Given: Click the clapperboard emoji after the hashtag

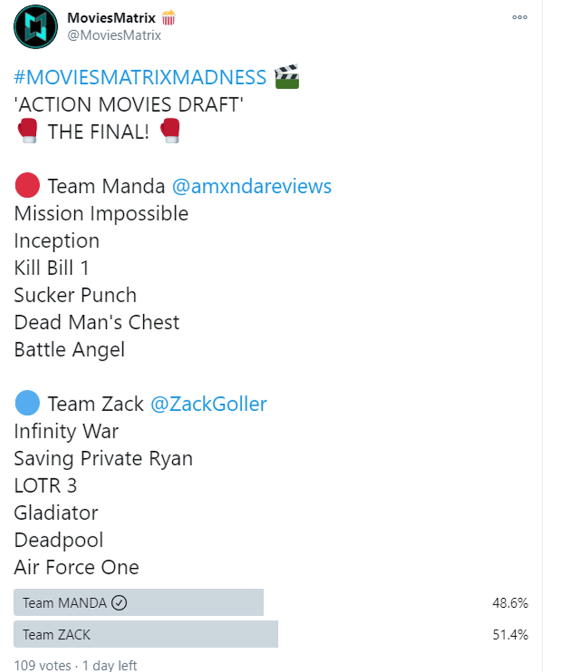Looking at the screenshot, I should coord(287,77).
